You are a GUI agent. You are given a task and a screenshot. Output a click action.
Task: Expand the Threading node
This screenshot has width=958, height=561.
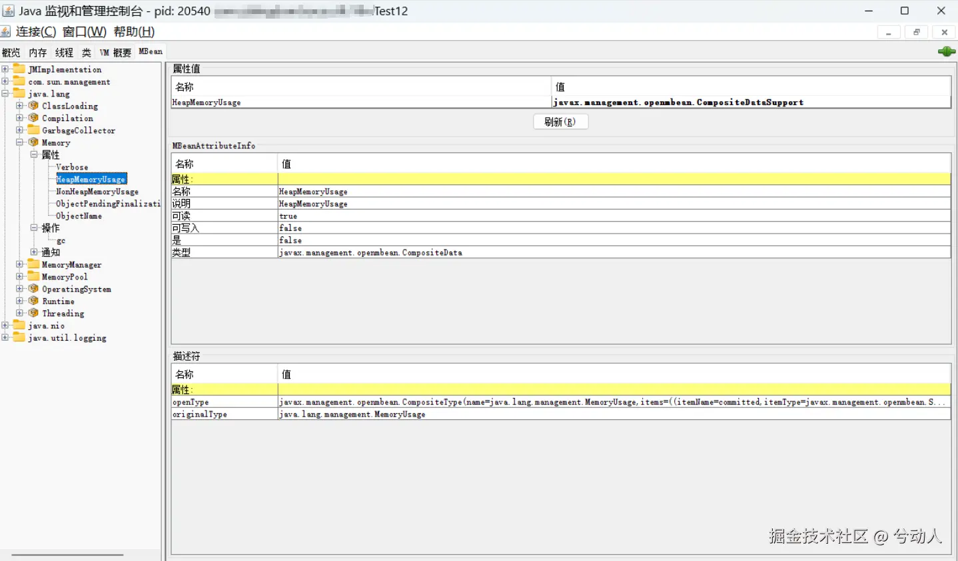pos(19,313)
